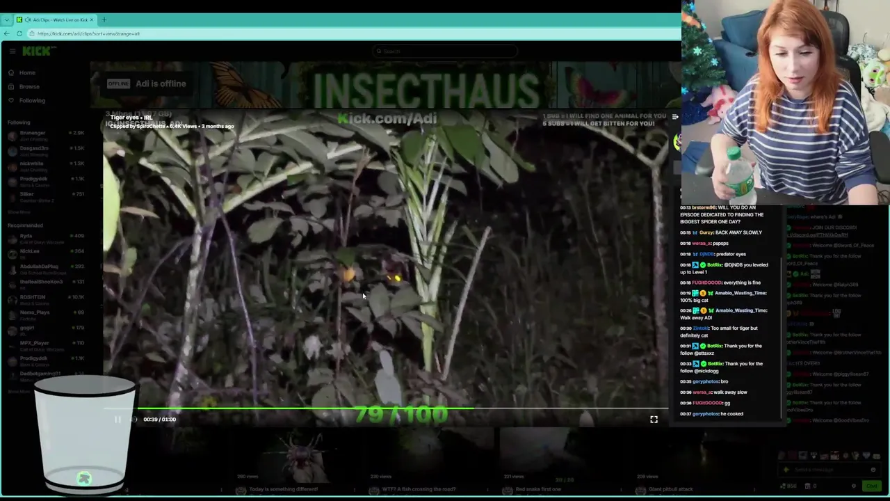Open NickLee in Recommended channels
This screenshot has width=890, height=501.
[x=45, y=253]
